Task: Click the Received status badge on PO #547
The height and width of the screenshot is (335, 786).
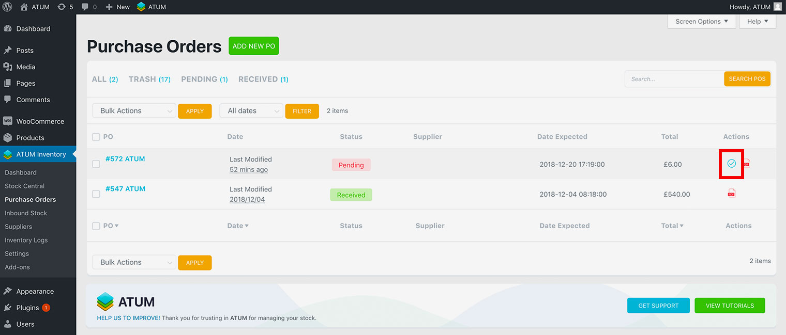Action: click(x=351, y=195)
